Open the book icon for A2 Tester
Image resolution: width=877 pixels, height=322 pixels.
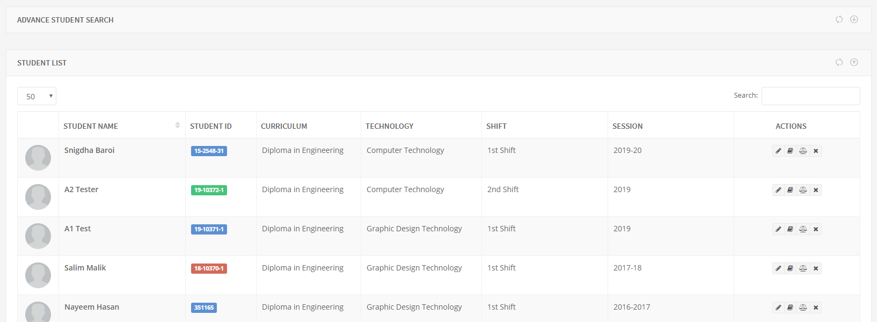click(x=790, y=190)
